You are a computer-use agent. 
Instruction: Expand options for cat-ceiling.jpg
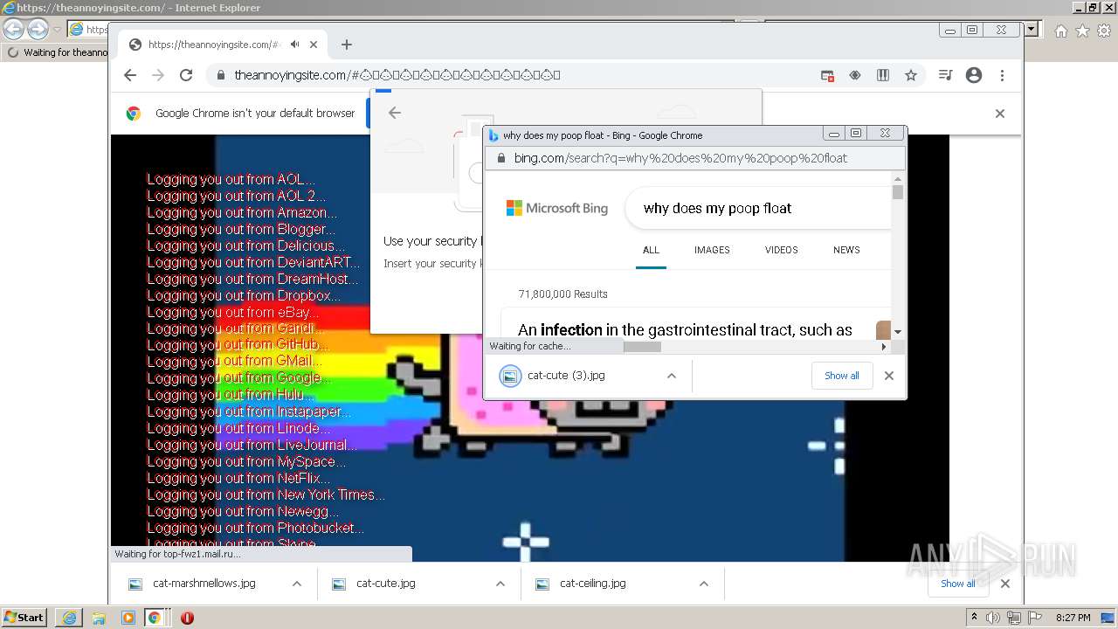click(x=704, y=584)
